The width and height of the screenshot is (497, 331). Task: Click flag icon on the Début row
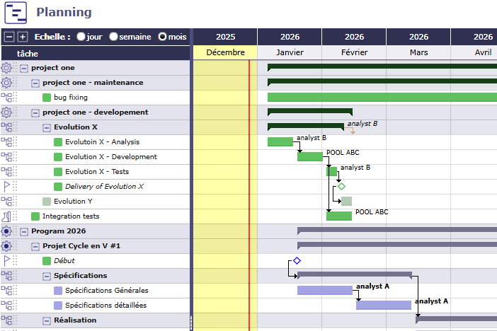pos(7,261)
